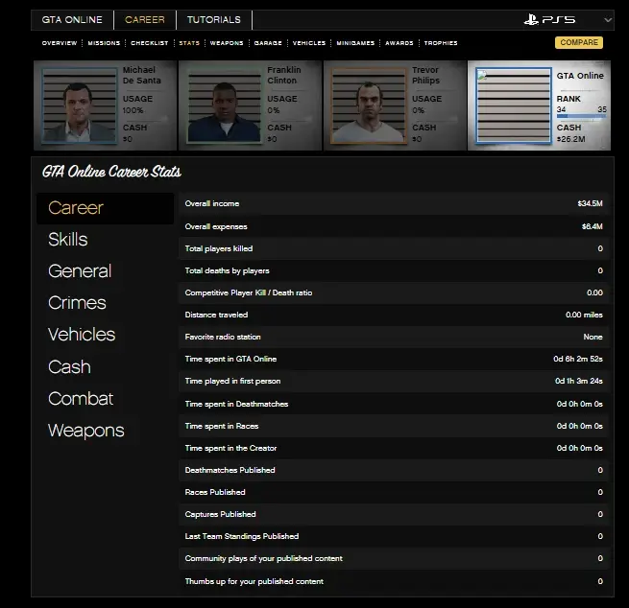The image size is (629, 608).
Task: Switch to the GTA ONLINE top tab
Action: [x=72, y=19]
